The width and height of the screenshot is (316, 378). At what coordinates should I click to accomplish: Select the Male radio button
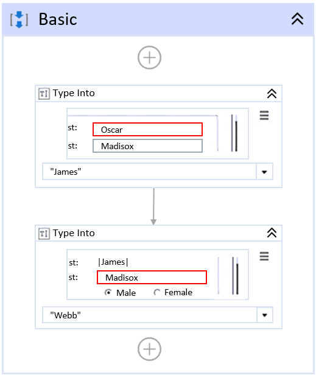tap(108, 292)
